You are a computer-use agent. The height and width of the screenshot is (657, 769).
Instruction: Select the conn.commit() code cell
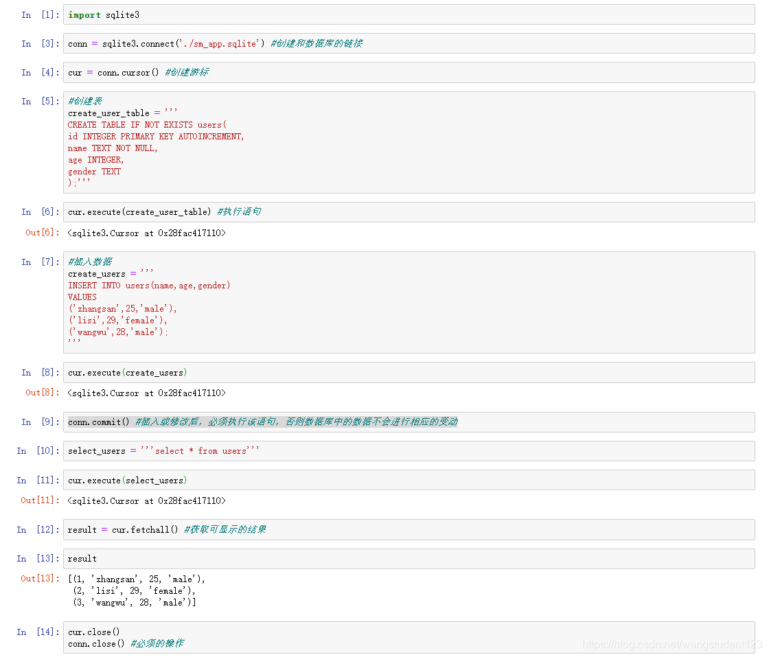point(409,422)
